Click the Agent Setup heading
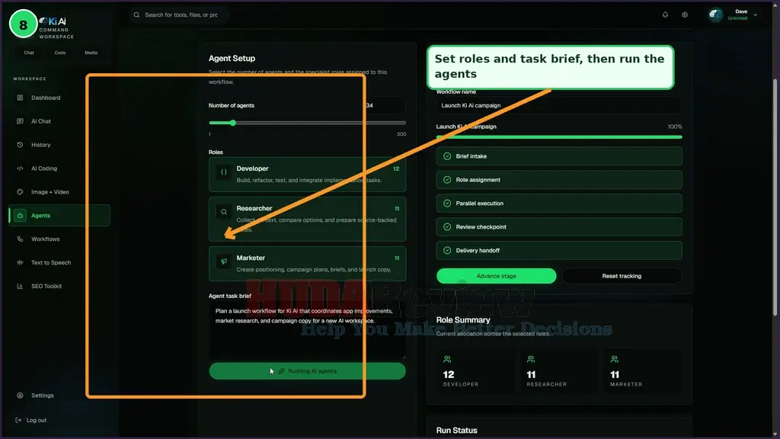The width and height of the screenshot is (780, 439). point(232,58)
